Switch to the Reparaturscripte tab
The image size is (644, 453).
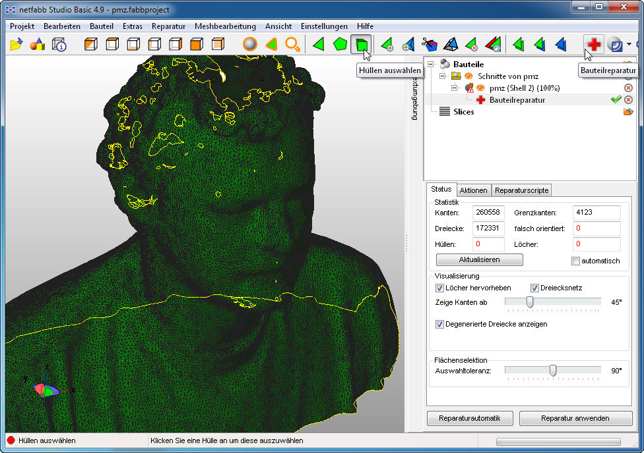[x=522, y=190]
